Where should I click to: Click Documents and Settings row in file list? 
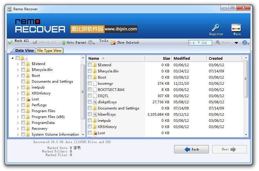coord(165,108)
